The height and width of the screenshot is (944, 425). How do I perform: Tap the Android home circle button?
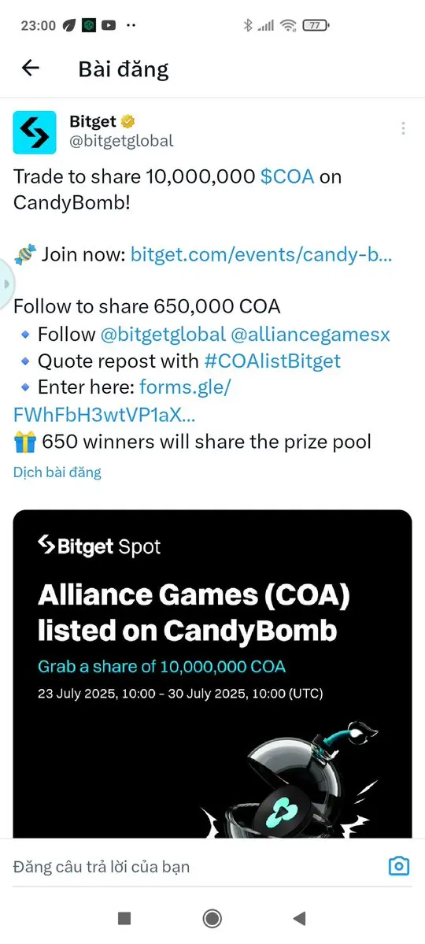[212, 918]
